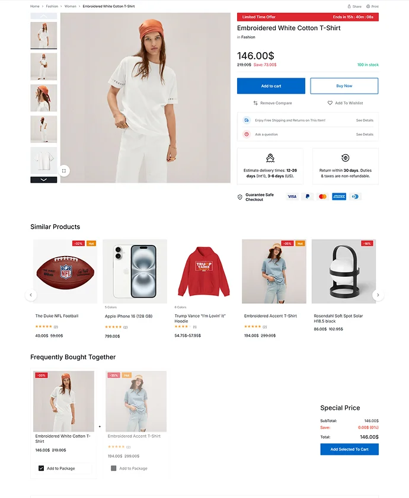Go back in Similar Products carousel

click(31, 295)
